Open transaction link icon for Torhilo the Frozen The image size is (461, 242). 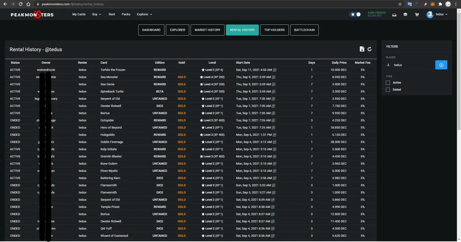pos(274,70)
